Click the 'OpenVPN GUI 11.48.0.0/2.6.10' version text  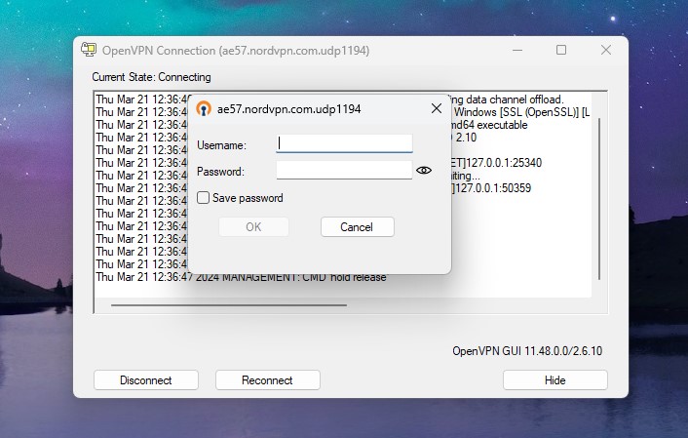527,351
